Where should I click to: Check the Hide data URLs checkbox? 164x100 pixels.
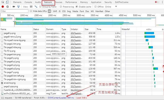pos(31,11)
